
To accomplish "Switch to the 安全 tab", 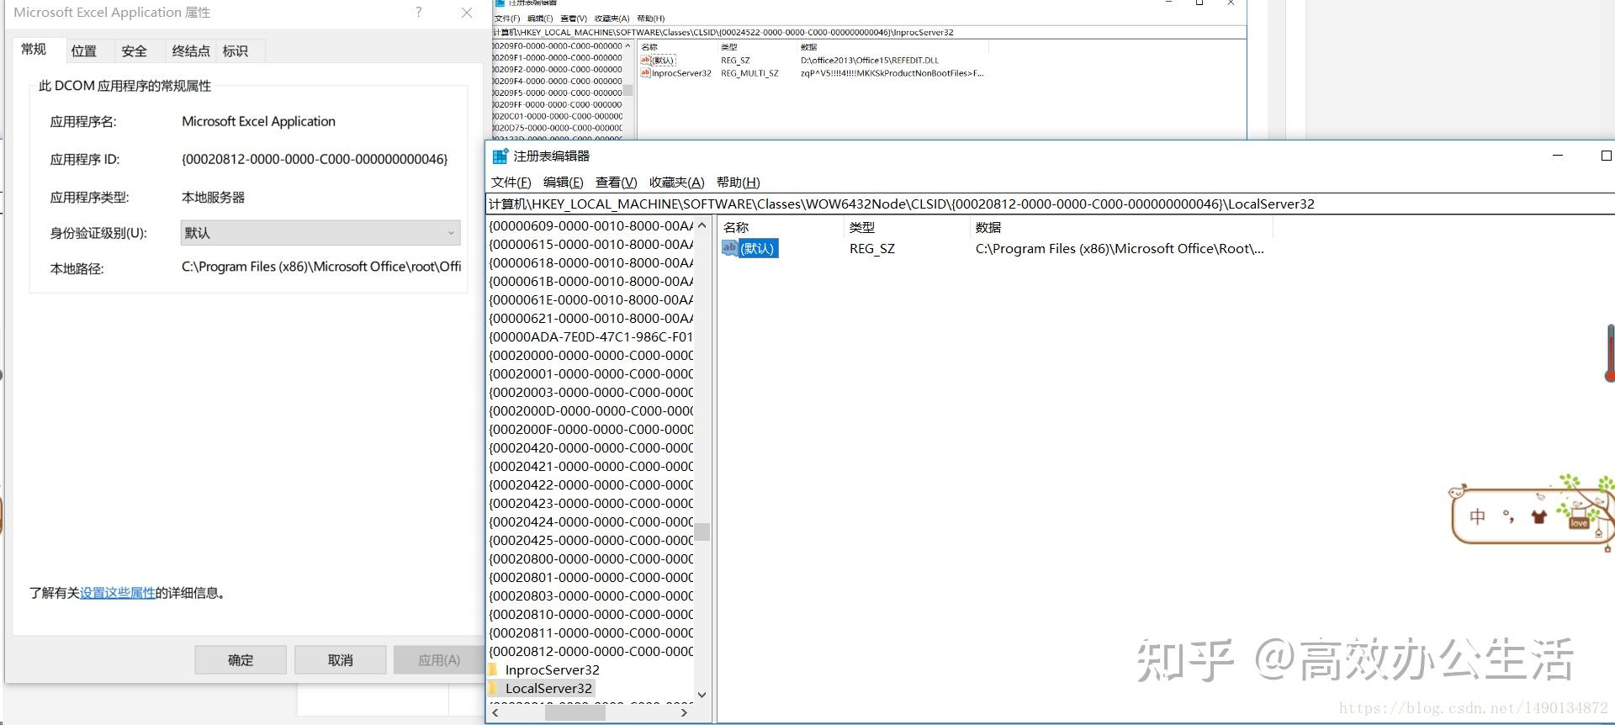I will tap(135, 51).
